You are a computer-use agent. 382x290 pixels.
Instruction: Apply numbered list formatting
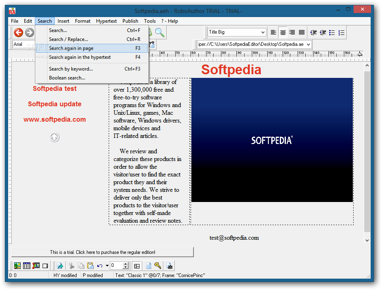pyautogui.click(x=341, y=32)
